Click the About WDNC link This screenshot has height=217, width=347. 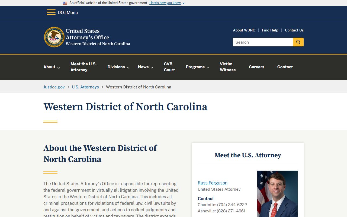click(x=244, y=30)
